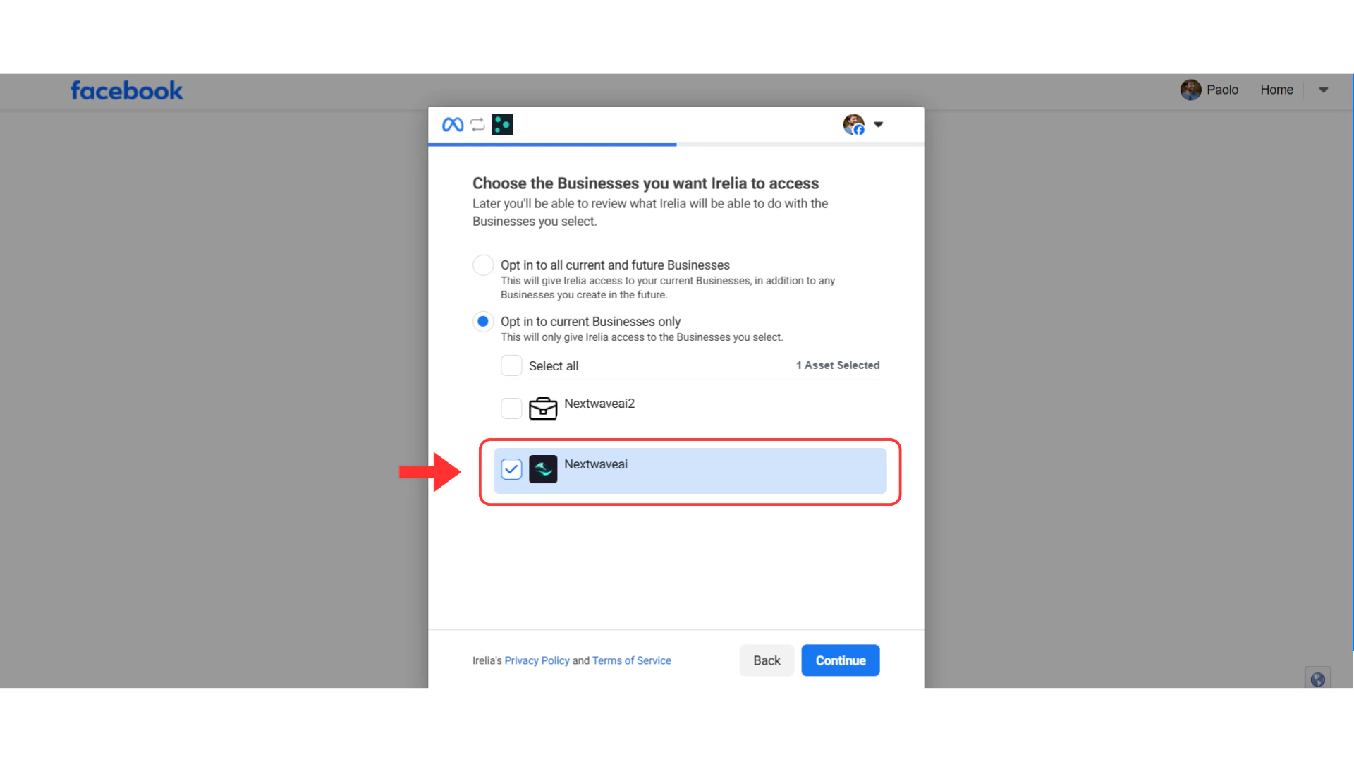Image resolution: width=1354 pixels, height=762 pixels.
Task: Open the account dropdown next to dialog avatar
Action: tap(879, 124)
